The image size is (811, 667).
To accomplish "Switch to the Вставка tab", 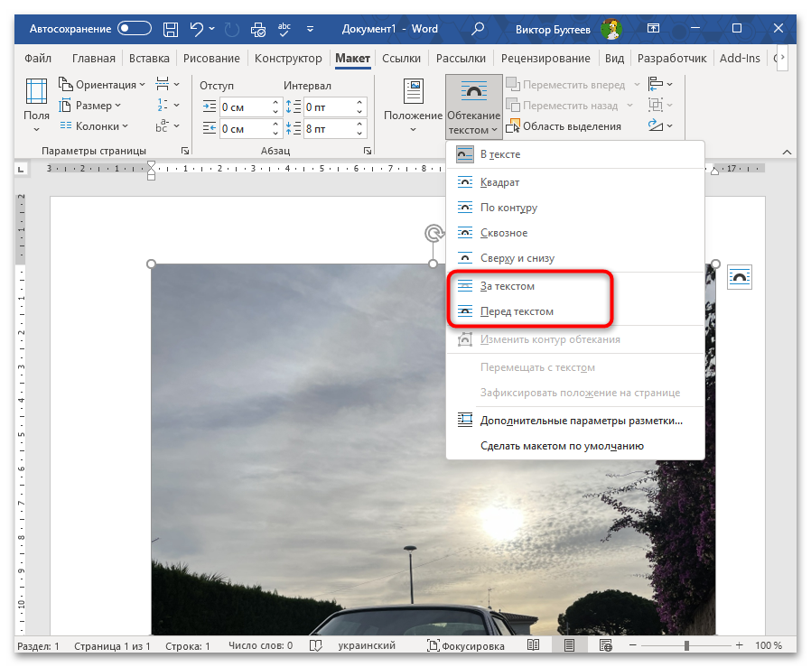I will [149, 59].
